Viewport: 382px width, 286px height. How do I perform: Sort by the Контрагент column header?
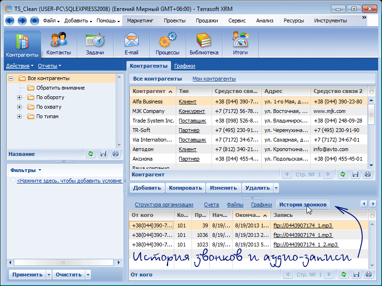tap(152, 92)
